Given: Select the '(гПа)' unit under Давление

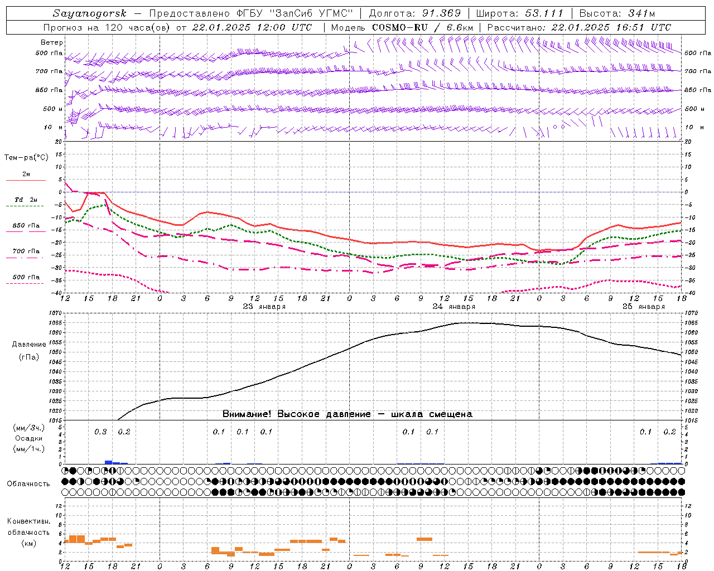Looking at the screenshot, I should tap(29, 357).
